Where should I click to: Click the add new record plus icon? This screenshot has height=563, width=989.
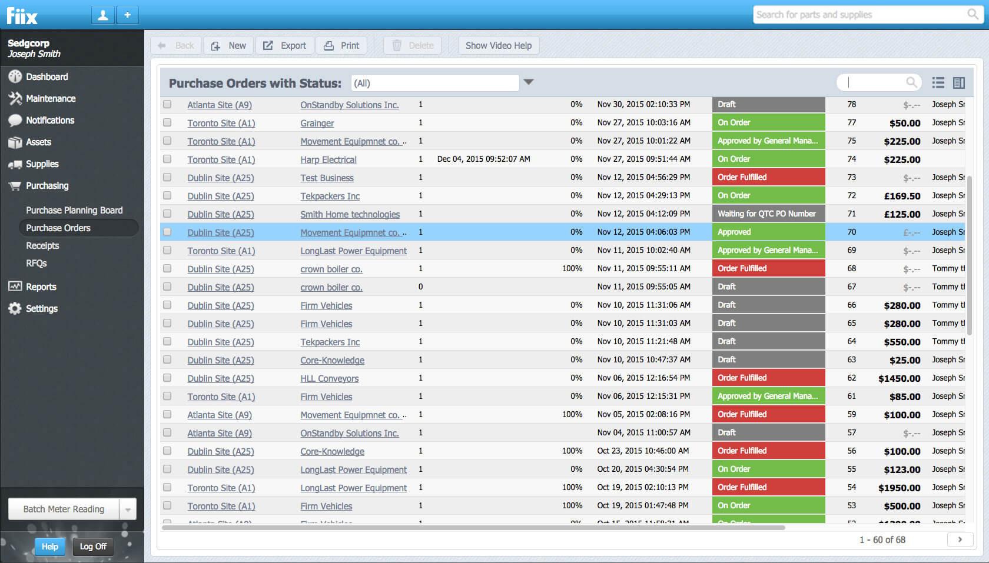coord(127,14)
